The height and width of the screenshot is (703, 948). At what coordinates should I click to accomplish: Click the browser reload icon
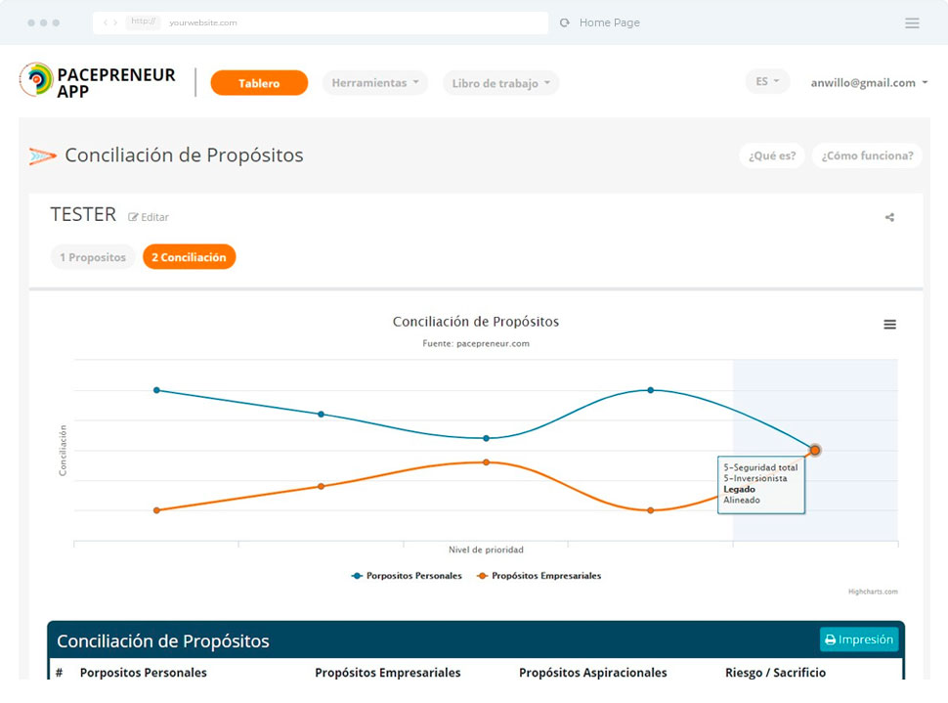[x=564, y=22]
